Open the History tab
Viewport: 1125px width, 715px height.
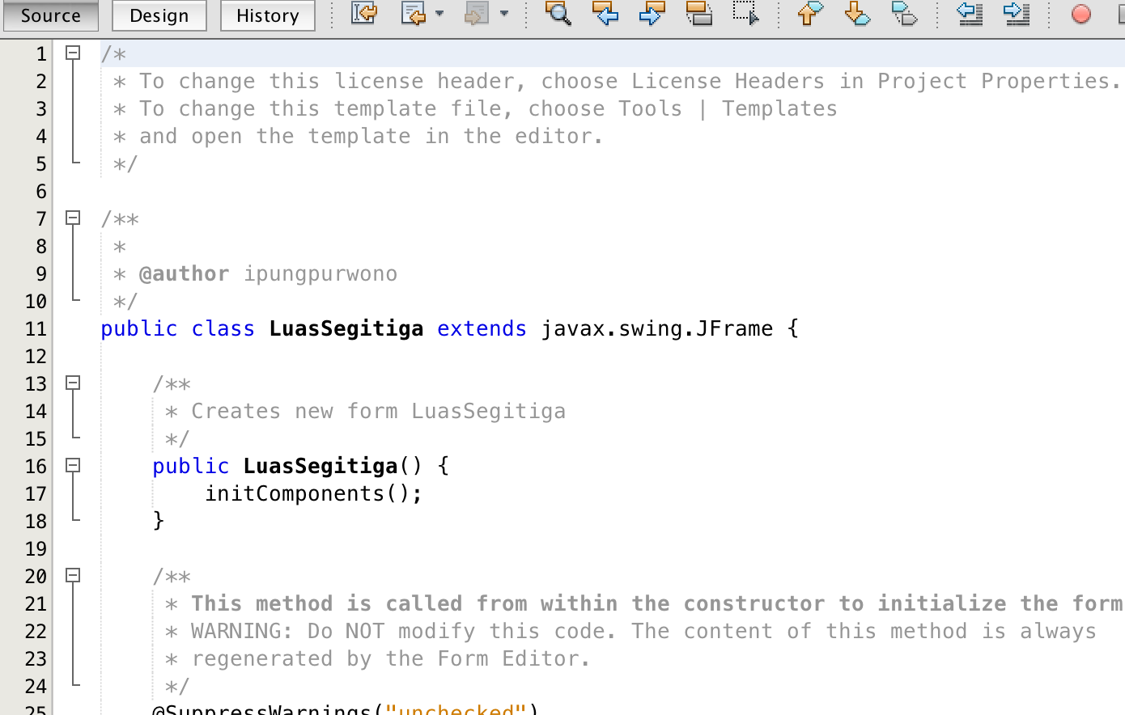coord(267,15)
